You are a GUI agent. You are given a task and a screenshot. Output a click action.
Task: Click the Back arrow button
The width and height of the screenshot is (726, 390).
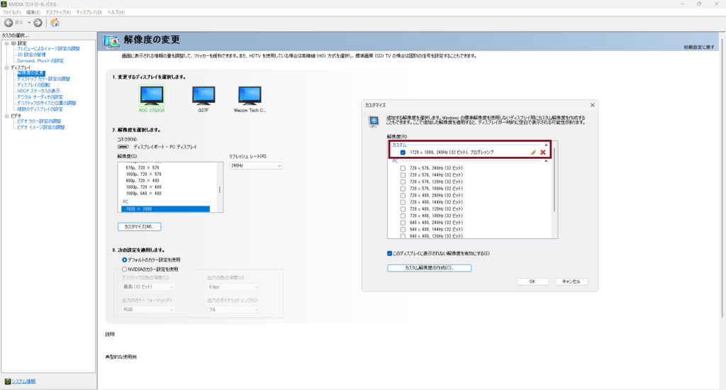9,23
